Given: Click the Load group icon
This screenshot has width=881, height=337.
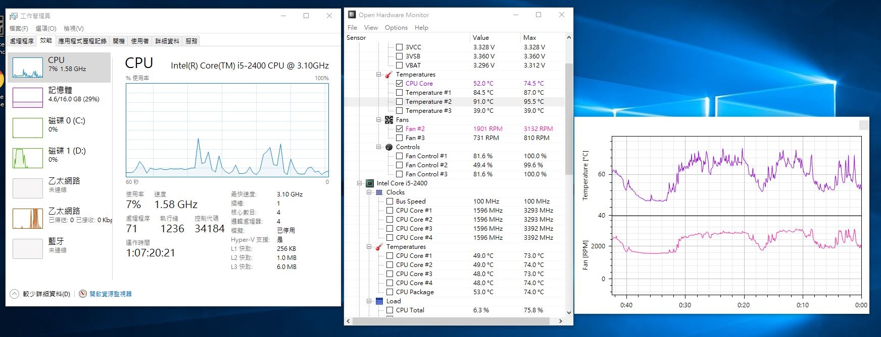Looking at the screenshot, I should (379, 301).
